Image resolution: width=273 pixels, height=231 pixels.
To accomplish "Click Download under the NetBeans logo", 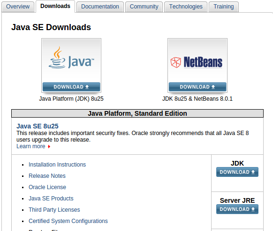I will tap(197, 87).
